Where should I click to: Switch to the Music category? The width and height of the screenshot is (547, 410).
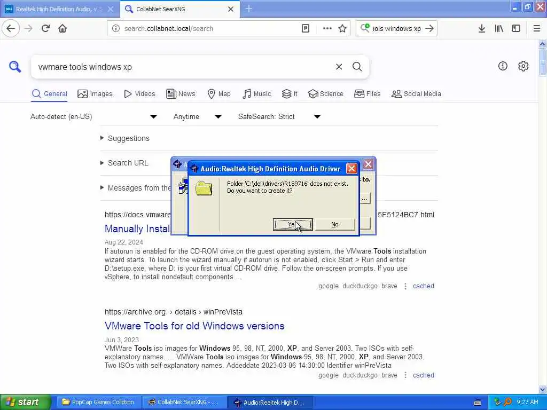tap(257, 94)
